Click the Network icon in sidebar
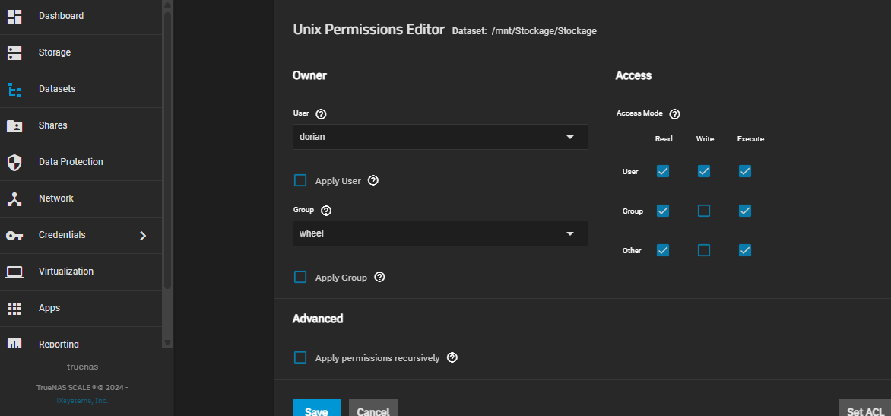The height and width of the screenshot is (416, 891). tap(14, 198)
